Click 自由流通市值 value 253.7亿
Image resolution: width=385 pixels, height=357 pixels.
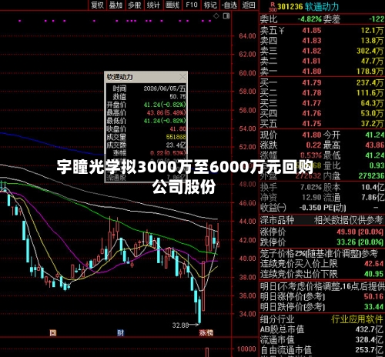click(x=370, y=350)
